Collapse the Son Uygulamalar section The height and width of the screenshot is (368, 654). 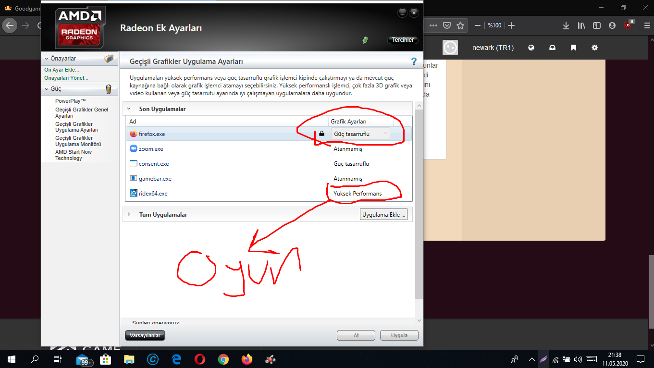click(x=129, y=109)
